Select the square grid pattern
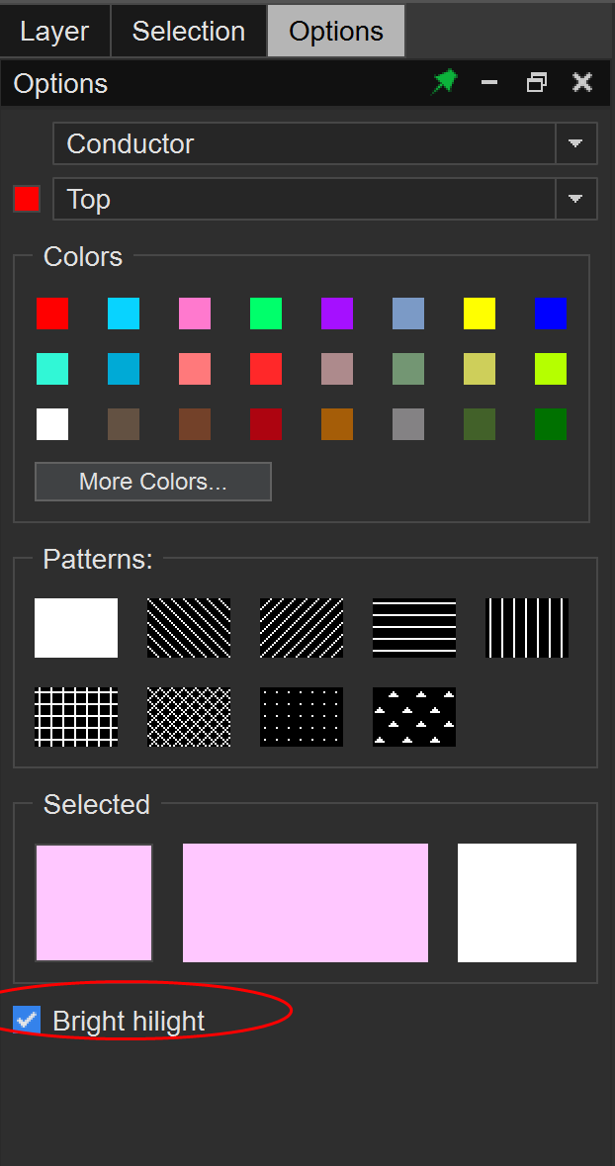615x1166 pixels. click(x=76, y=717)
